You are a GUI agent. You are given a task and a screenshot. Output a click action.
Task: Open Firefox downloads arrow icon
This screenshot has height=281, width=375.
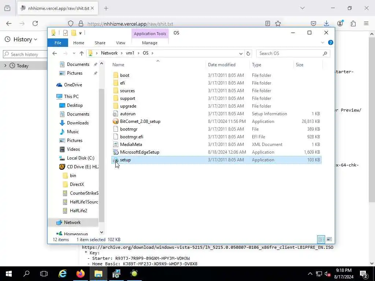click(x=326, y=23)
